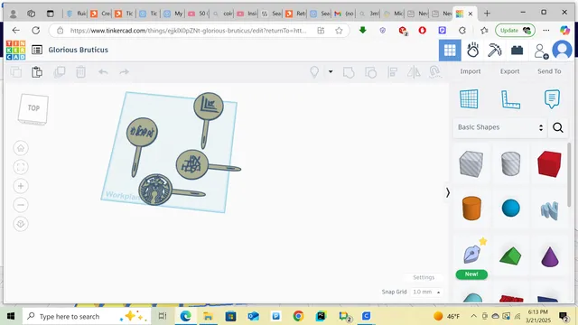This screenshot has width=578, height=325.
Task: Click the browser address bar URL
Action: click(188, 31)
